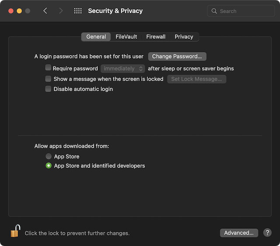
Task: Switch to the FileVault tab
Action: (x=126, y=37)
